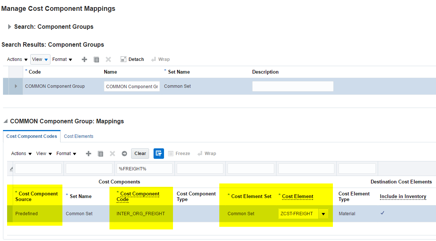Click the add row icon in Component Groups toolbar
This screenshot has height=241, width=436.
(x=84, y=59)
